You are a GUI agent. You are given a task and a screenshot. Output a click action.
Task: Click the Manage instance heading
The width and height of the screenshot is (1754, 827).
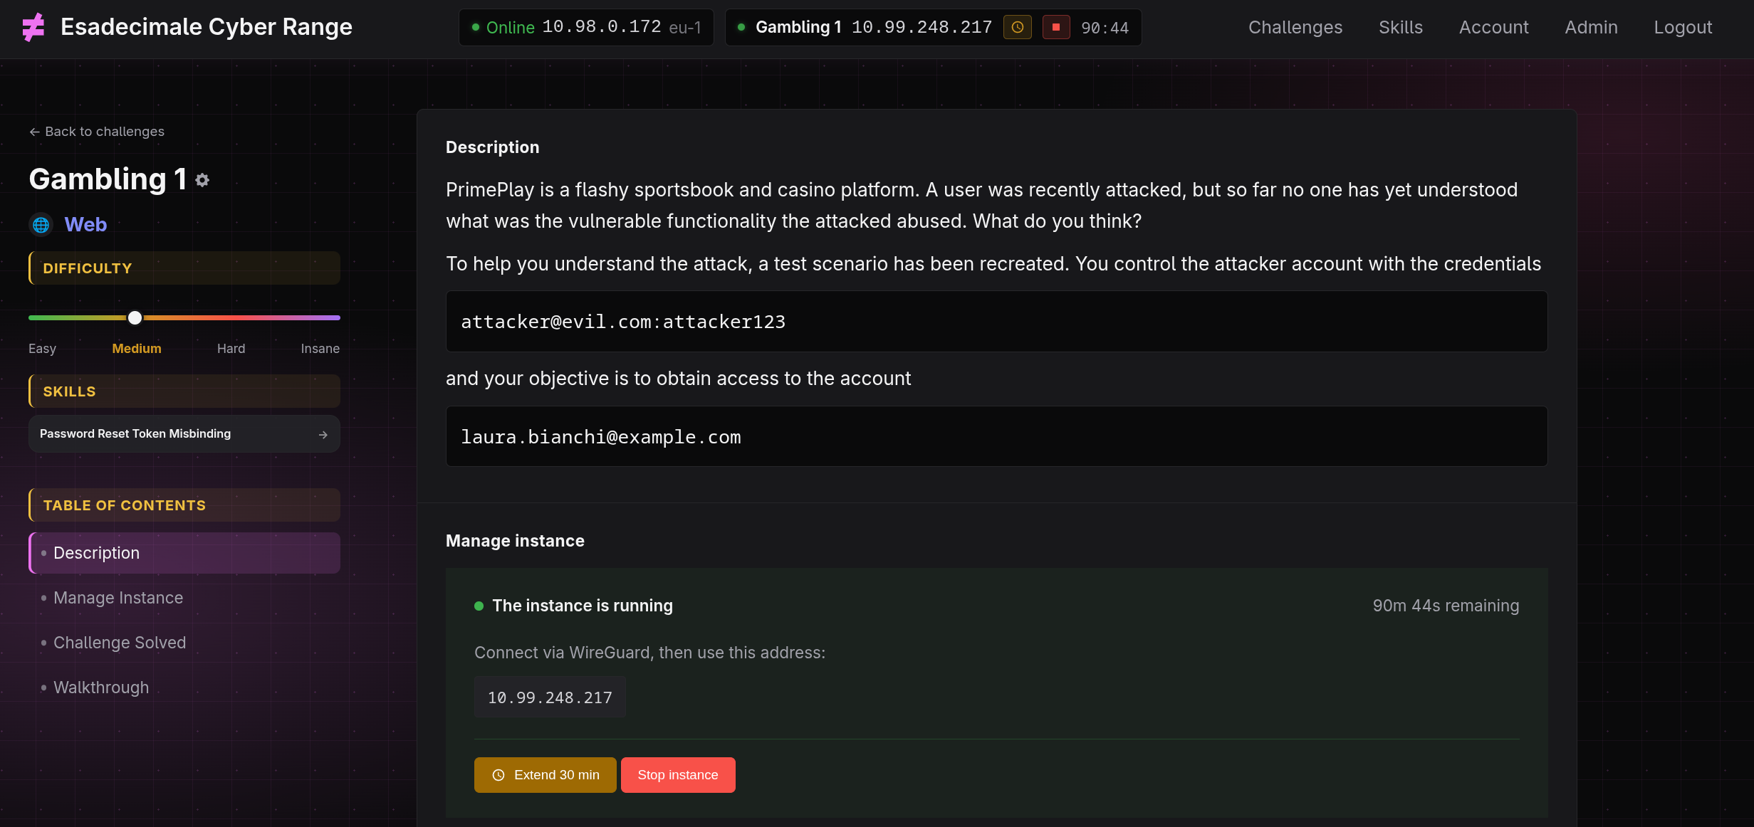point(515,541)
